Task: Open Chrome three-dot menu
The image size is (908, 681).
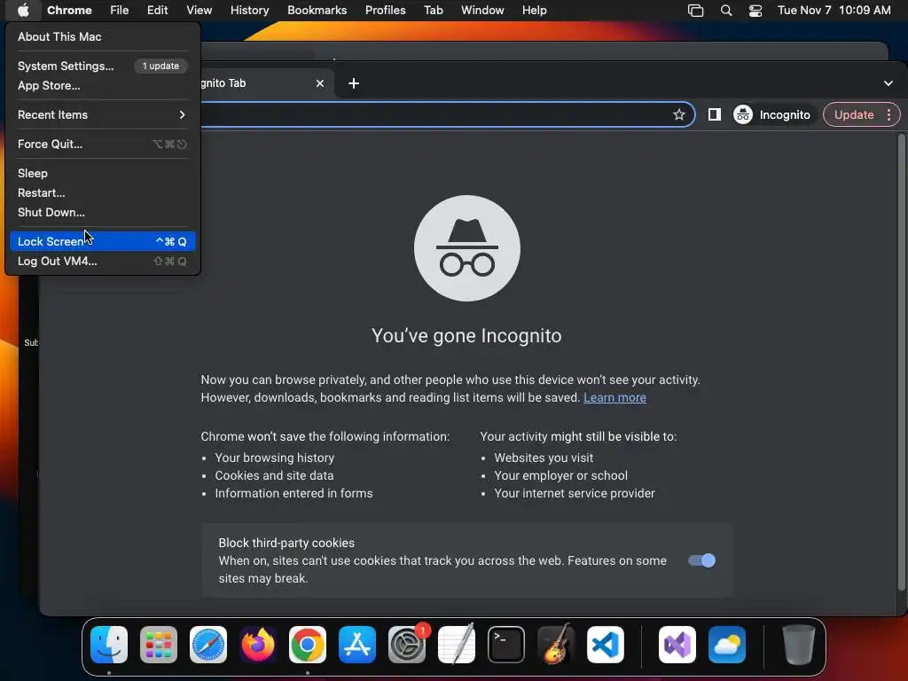Action: (888, 114)
